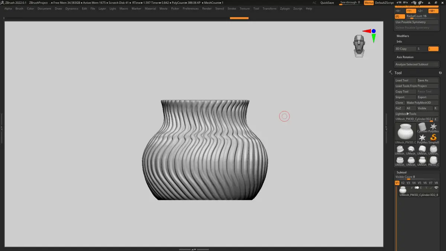Click the Clone button
Image resolution: width=446 pixels, height=251 pixels.
(x=399, y=103)
